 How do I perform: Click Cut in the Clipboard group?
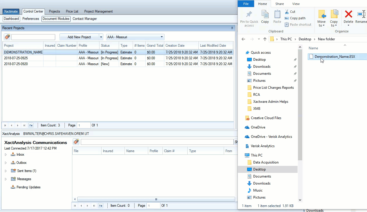[290, 12]
